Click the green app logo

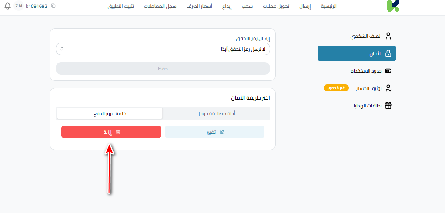tap(392, 6)
